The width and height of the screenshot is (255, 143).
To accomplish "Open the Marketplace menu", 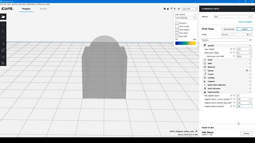I will click(31, 4).
